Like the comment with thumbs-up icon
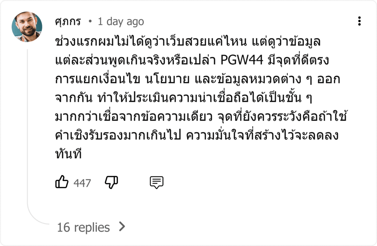377x246 pixels. (x=62, y=182)
